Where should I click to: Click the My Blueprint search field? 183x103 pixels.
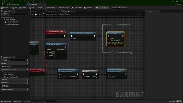(17, 60)
